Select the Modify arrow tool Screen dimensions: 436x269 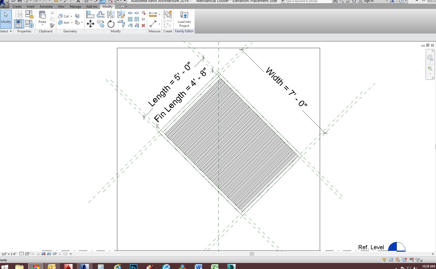(x=6, y=19)
